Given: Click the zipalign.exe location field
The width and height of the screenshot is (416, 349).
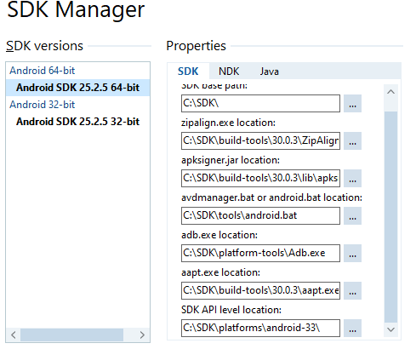Looking at the screenshot, I should [260, 141].
